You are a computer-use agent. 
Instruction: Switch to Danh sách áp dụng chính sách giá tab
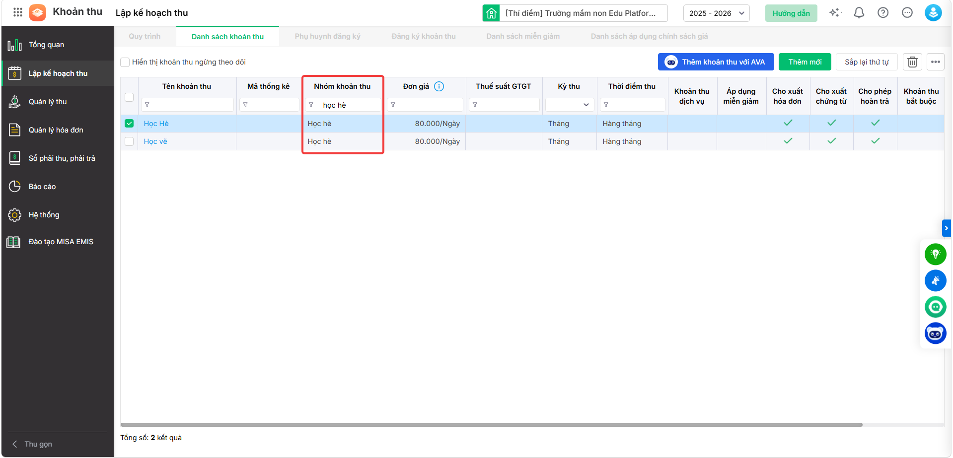[x=650, y=36]
